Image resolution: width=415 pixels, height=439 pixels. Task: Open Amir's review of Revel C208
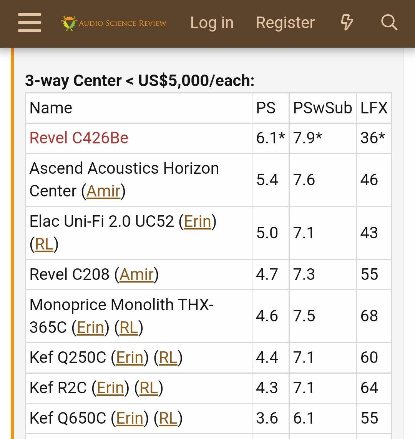pyautogui.click(x=136, y=274)
